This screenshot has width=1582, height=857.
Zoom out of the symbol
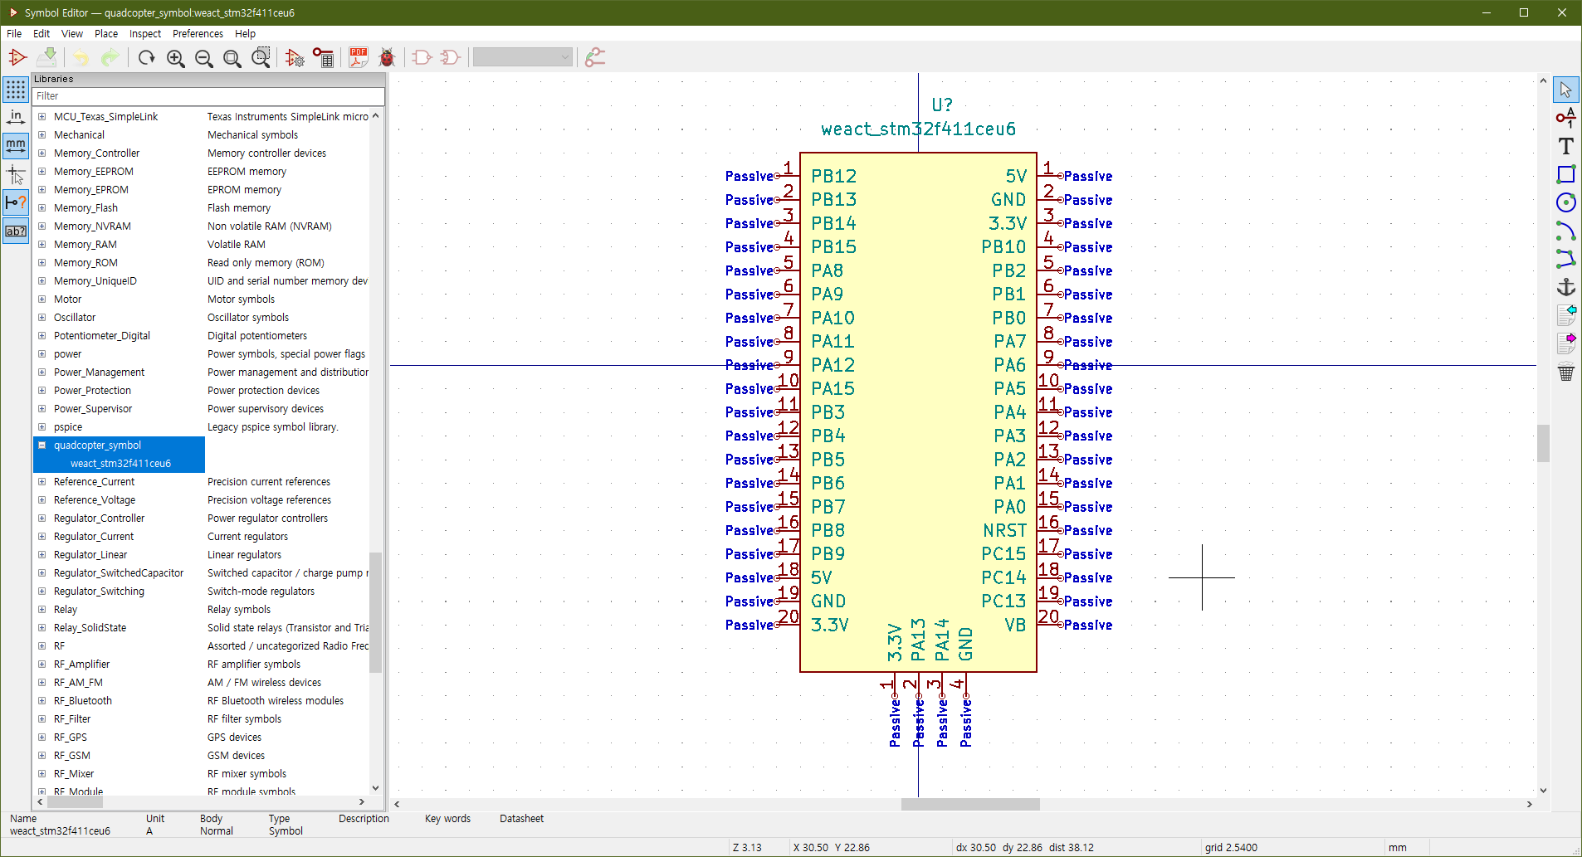pos(203,57)
